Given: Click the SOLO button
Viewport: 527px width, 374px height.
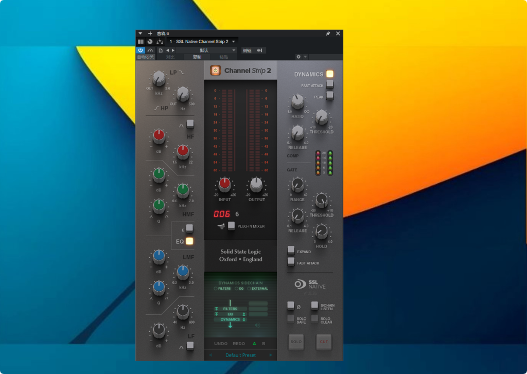Looking at the screenshot, I should 296,342.
